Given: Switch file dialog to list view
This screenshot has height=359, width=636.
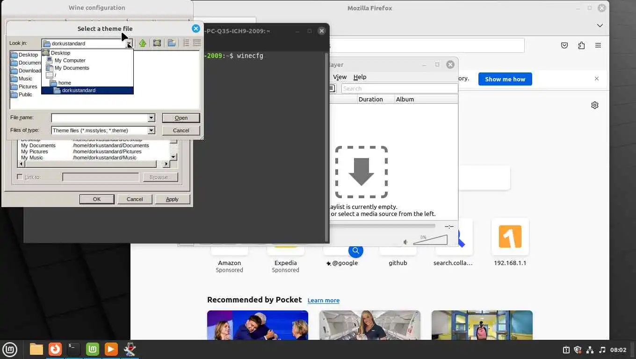Looking at the screenshot, I should (x=186, y=43).
